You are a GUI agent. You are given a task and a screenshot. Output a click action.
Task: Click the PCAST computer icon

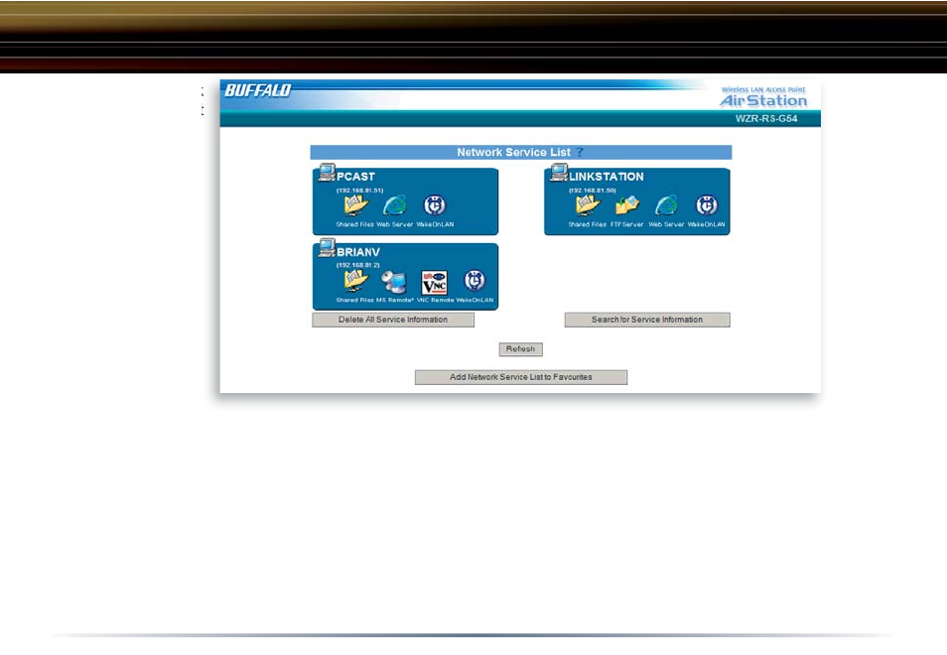327,173
